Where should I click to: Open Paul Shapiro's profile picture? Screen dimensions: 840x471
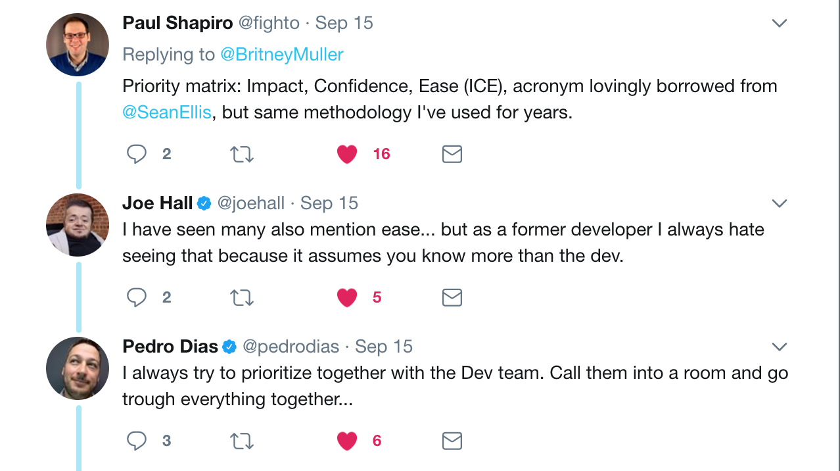pos(78,45)
